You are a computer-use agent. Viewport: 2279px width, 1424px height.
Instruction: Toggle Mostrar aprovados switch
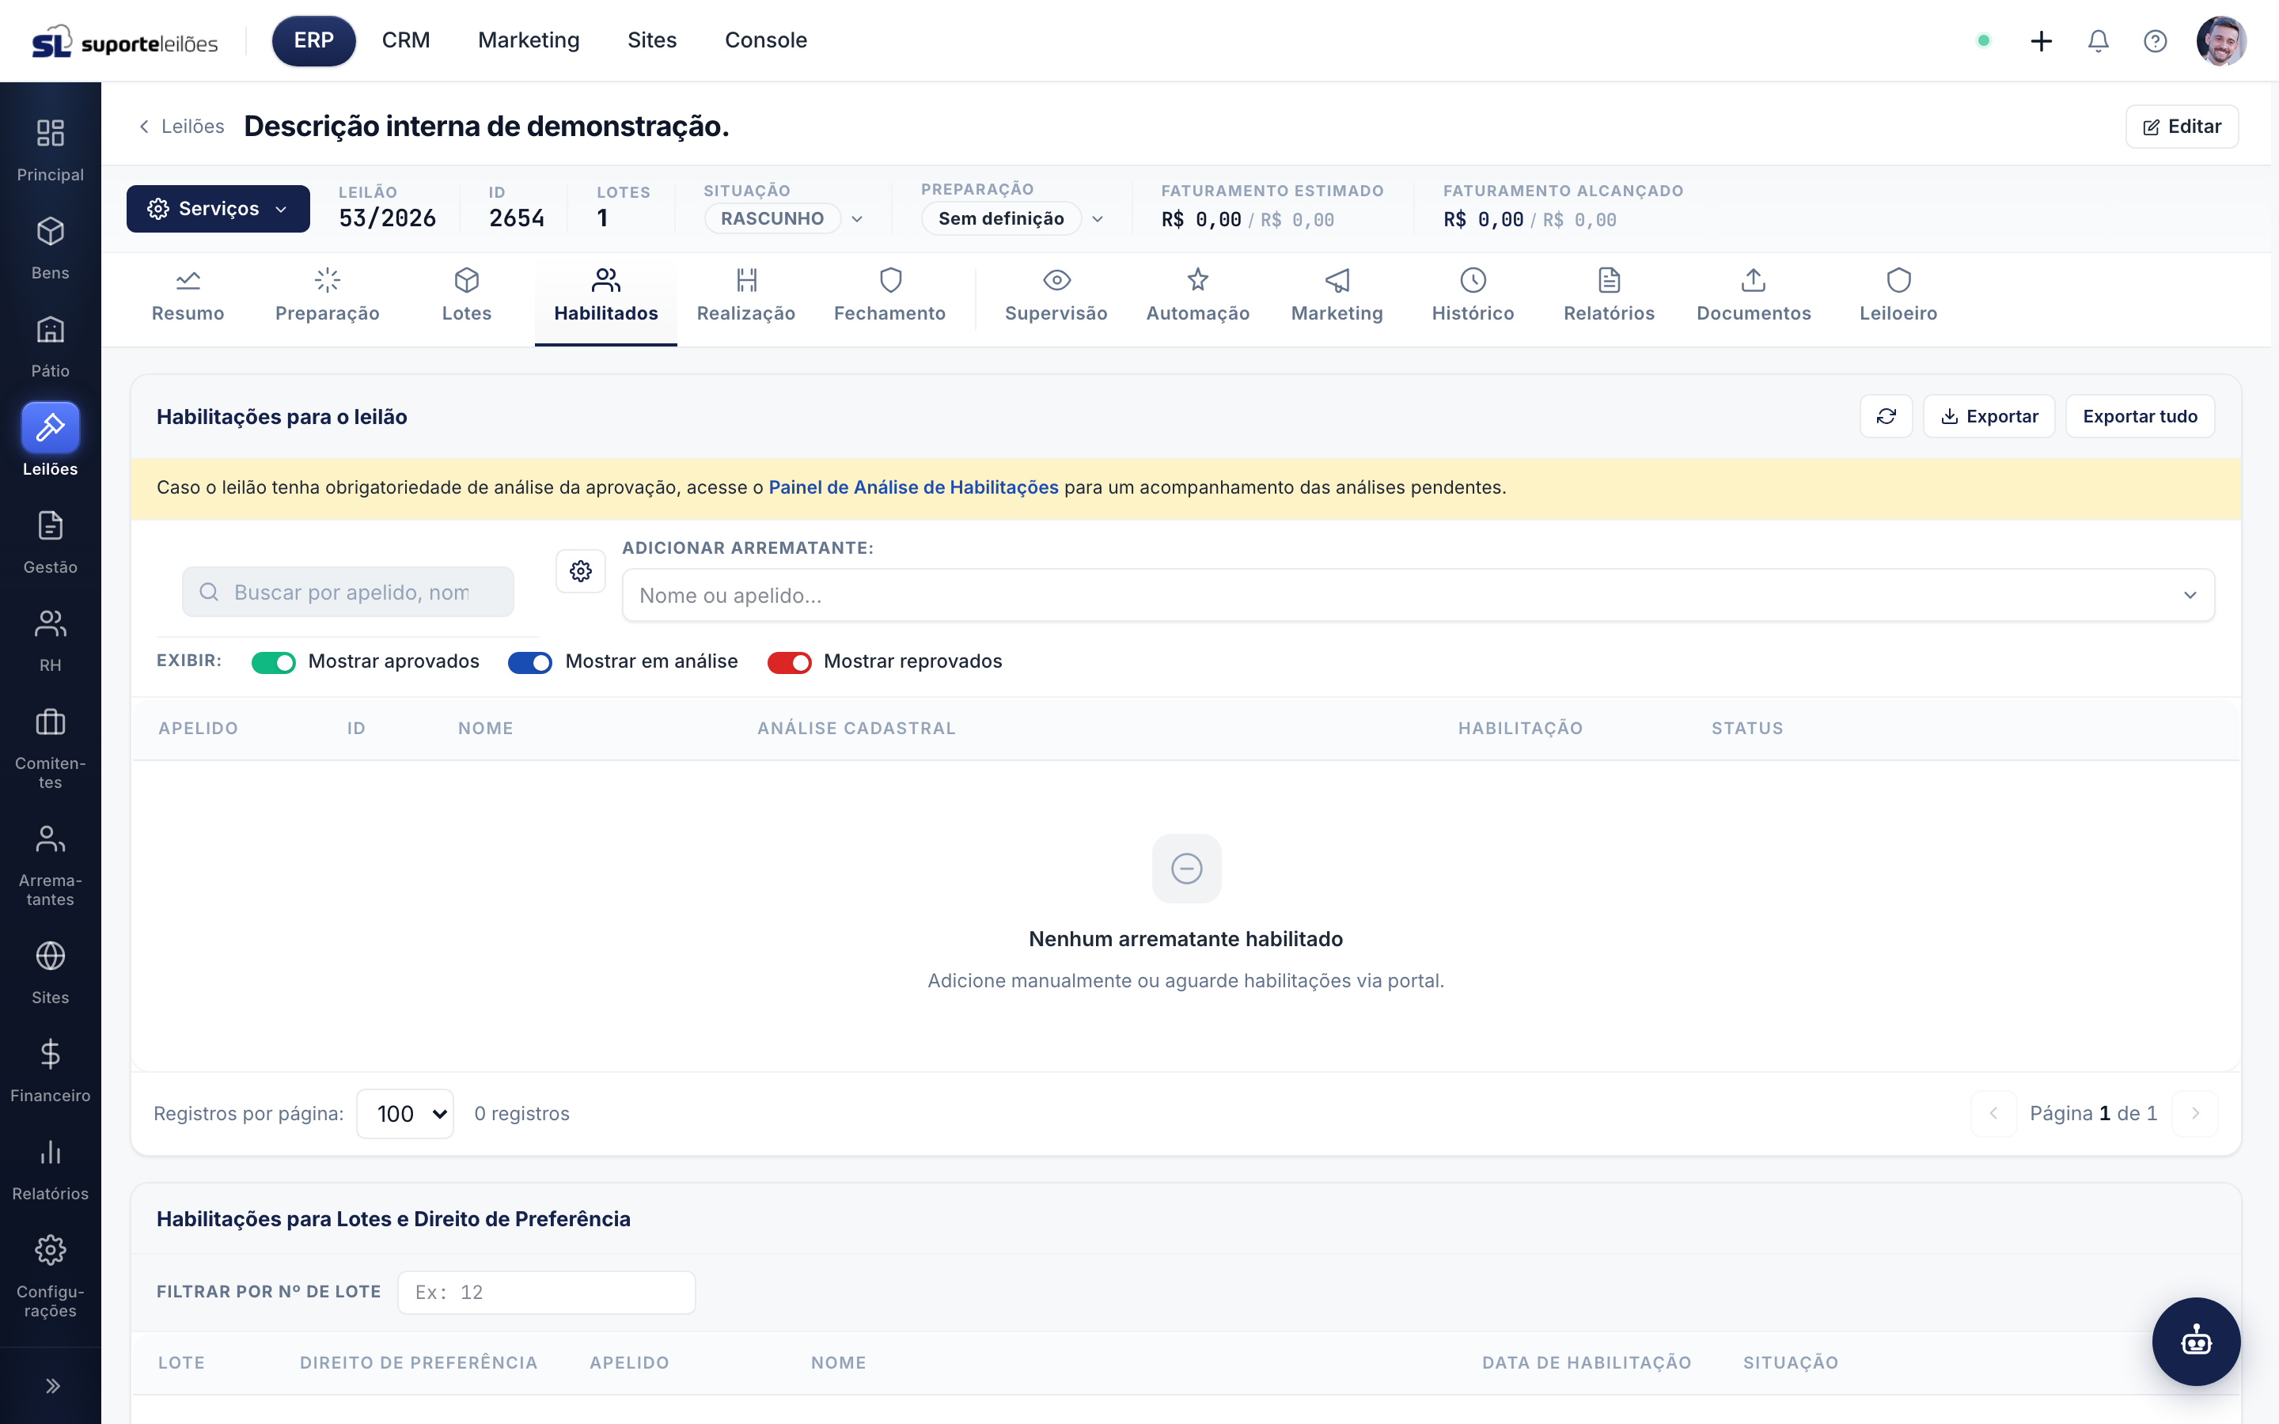click(x=273, y=662)
